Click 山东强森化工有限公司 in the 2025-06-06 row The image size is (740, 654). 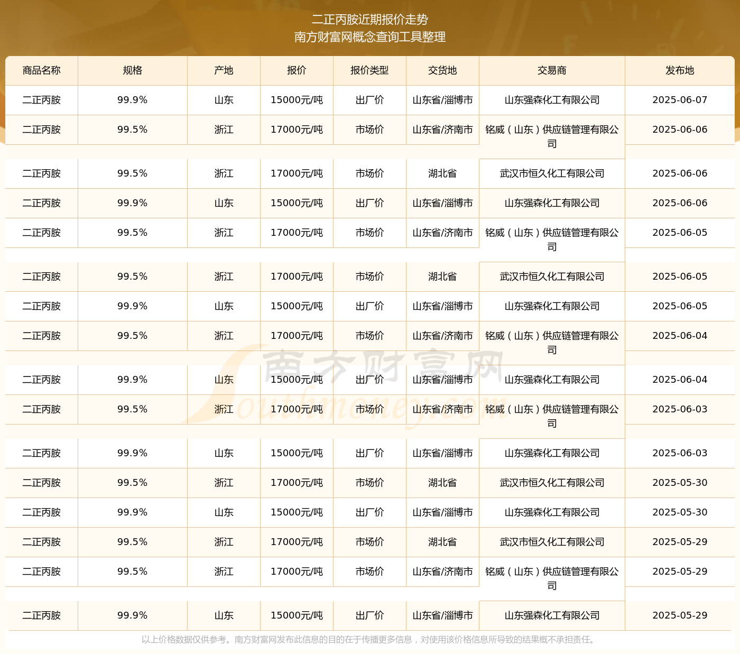[552, 203]
